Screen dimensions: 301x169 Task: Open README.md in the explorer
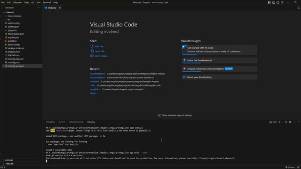click(14, 55)
